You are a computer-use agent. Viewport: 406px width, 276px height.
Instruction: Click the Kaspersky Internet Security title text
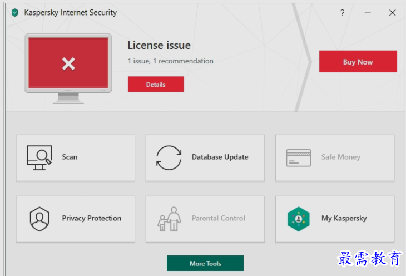click(x=71, y=13)
